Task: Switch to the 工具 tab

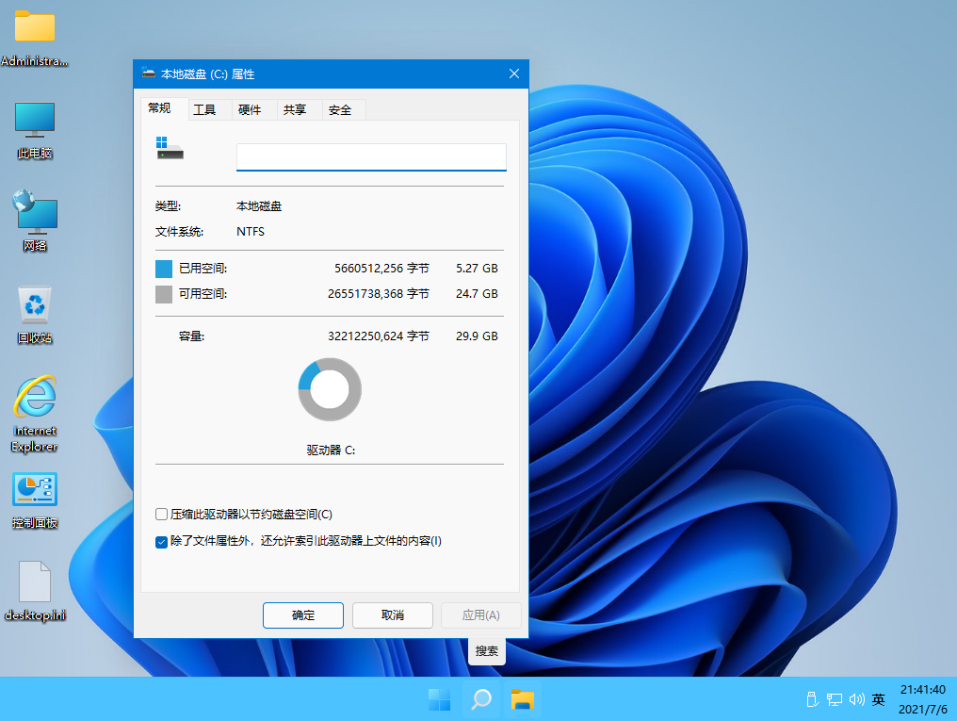Action: click(206, 108)
